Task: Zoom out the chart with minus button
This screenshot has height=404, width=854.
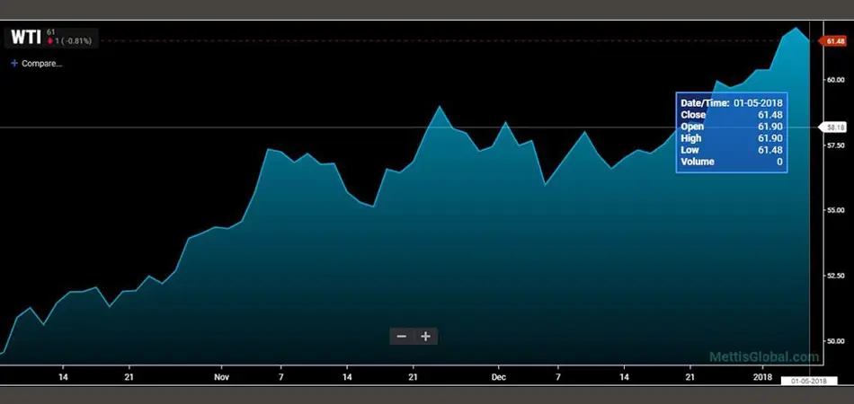Action: pyautogui.click(x=401, y=337)
